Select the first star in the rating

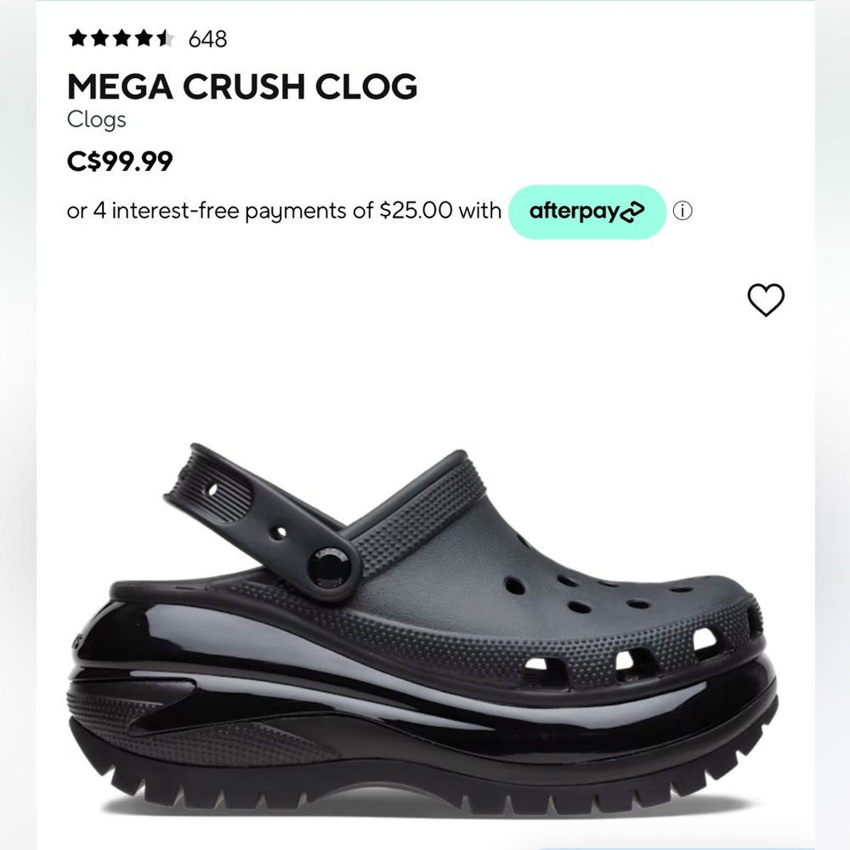click(x=77, y=37)
